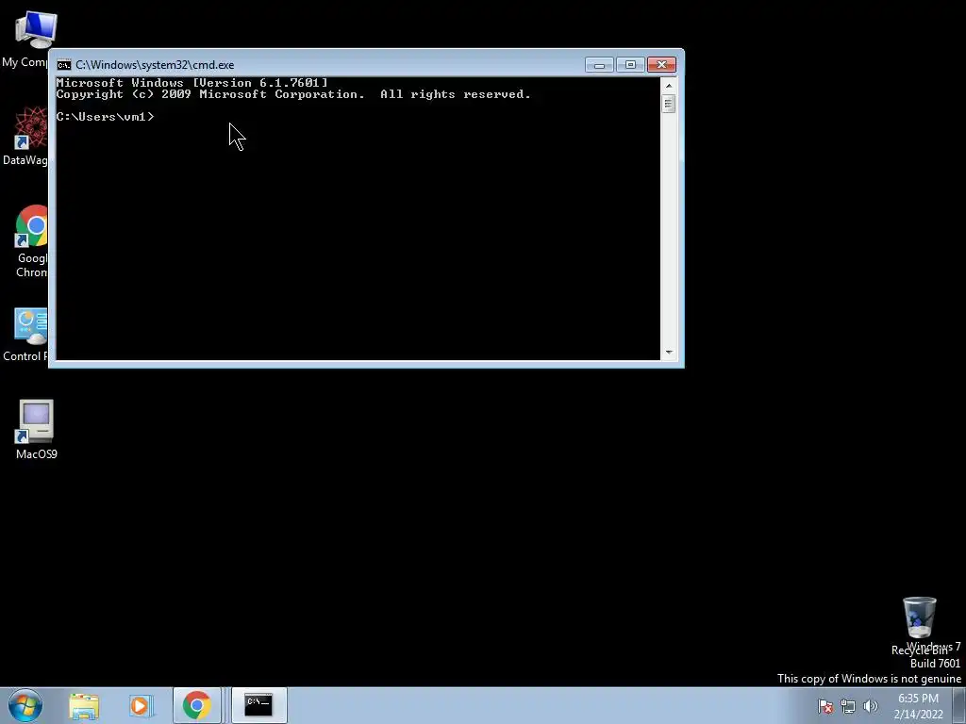The width and height of the screenshot is (966, 724).
Task: Click the cmd scrollbar thumb
Action: [x=669, y=104]
